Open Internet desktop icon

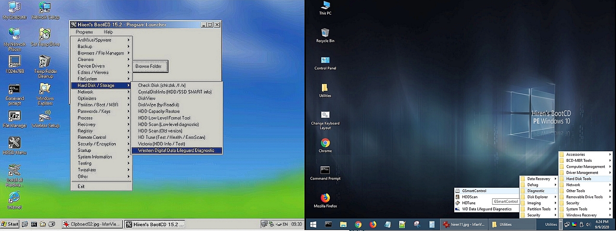14,201
